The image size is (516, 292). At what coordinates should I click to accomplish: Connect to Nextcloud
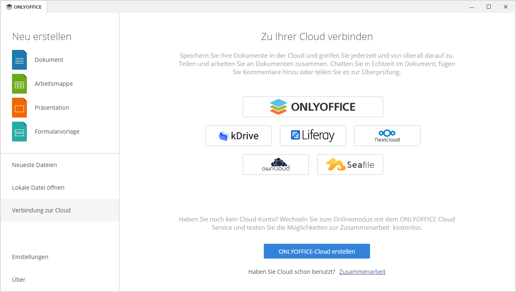tap(387, 136)
